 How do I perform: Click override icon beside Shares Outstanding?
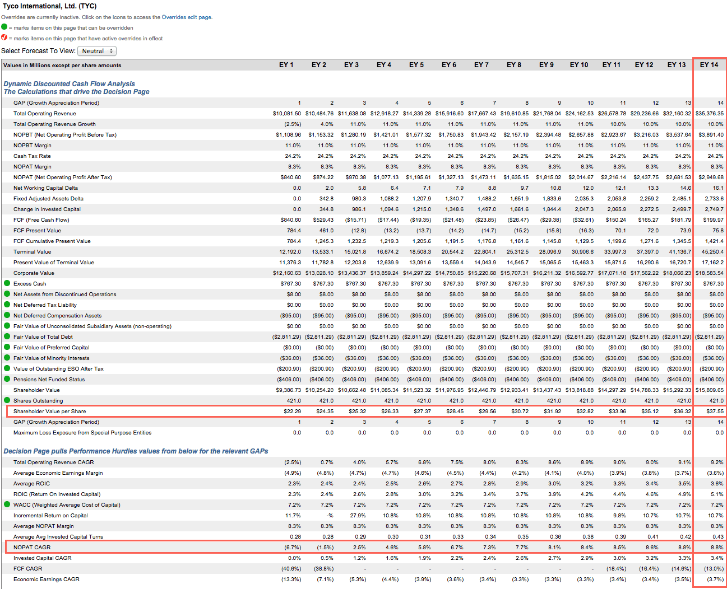pyautogui.click(x=7, y=400)
